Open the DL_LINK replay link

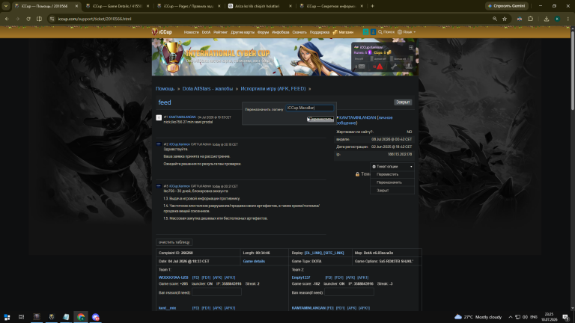click(x=313, y=253)
